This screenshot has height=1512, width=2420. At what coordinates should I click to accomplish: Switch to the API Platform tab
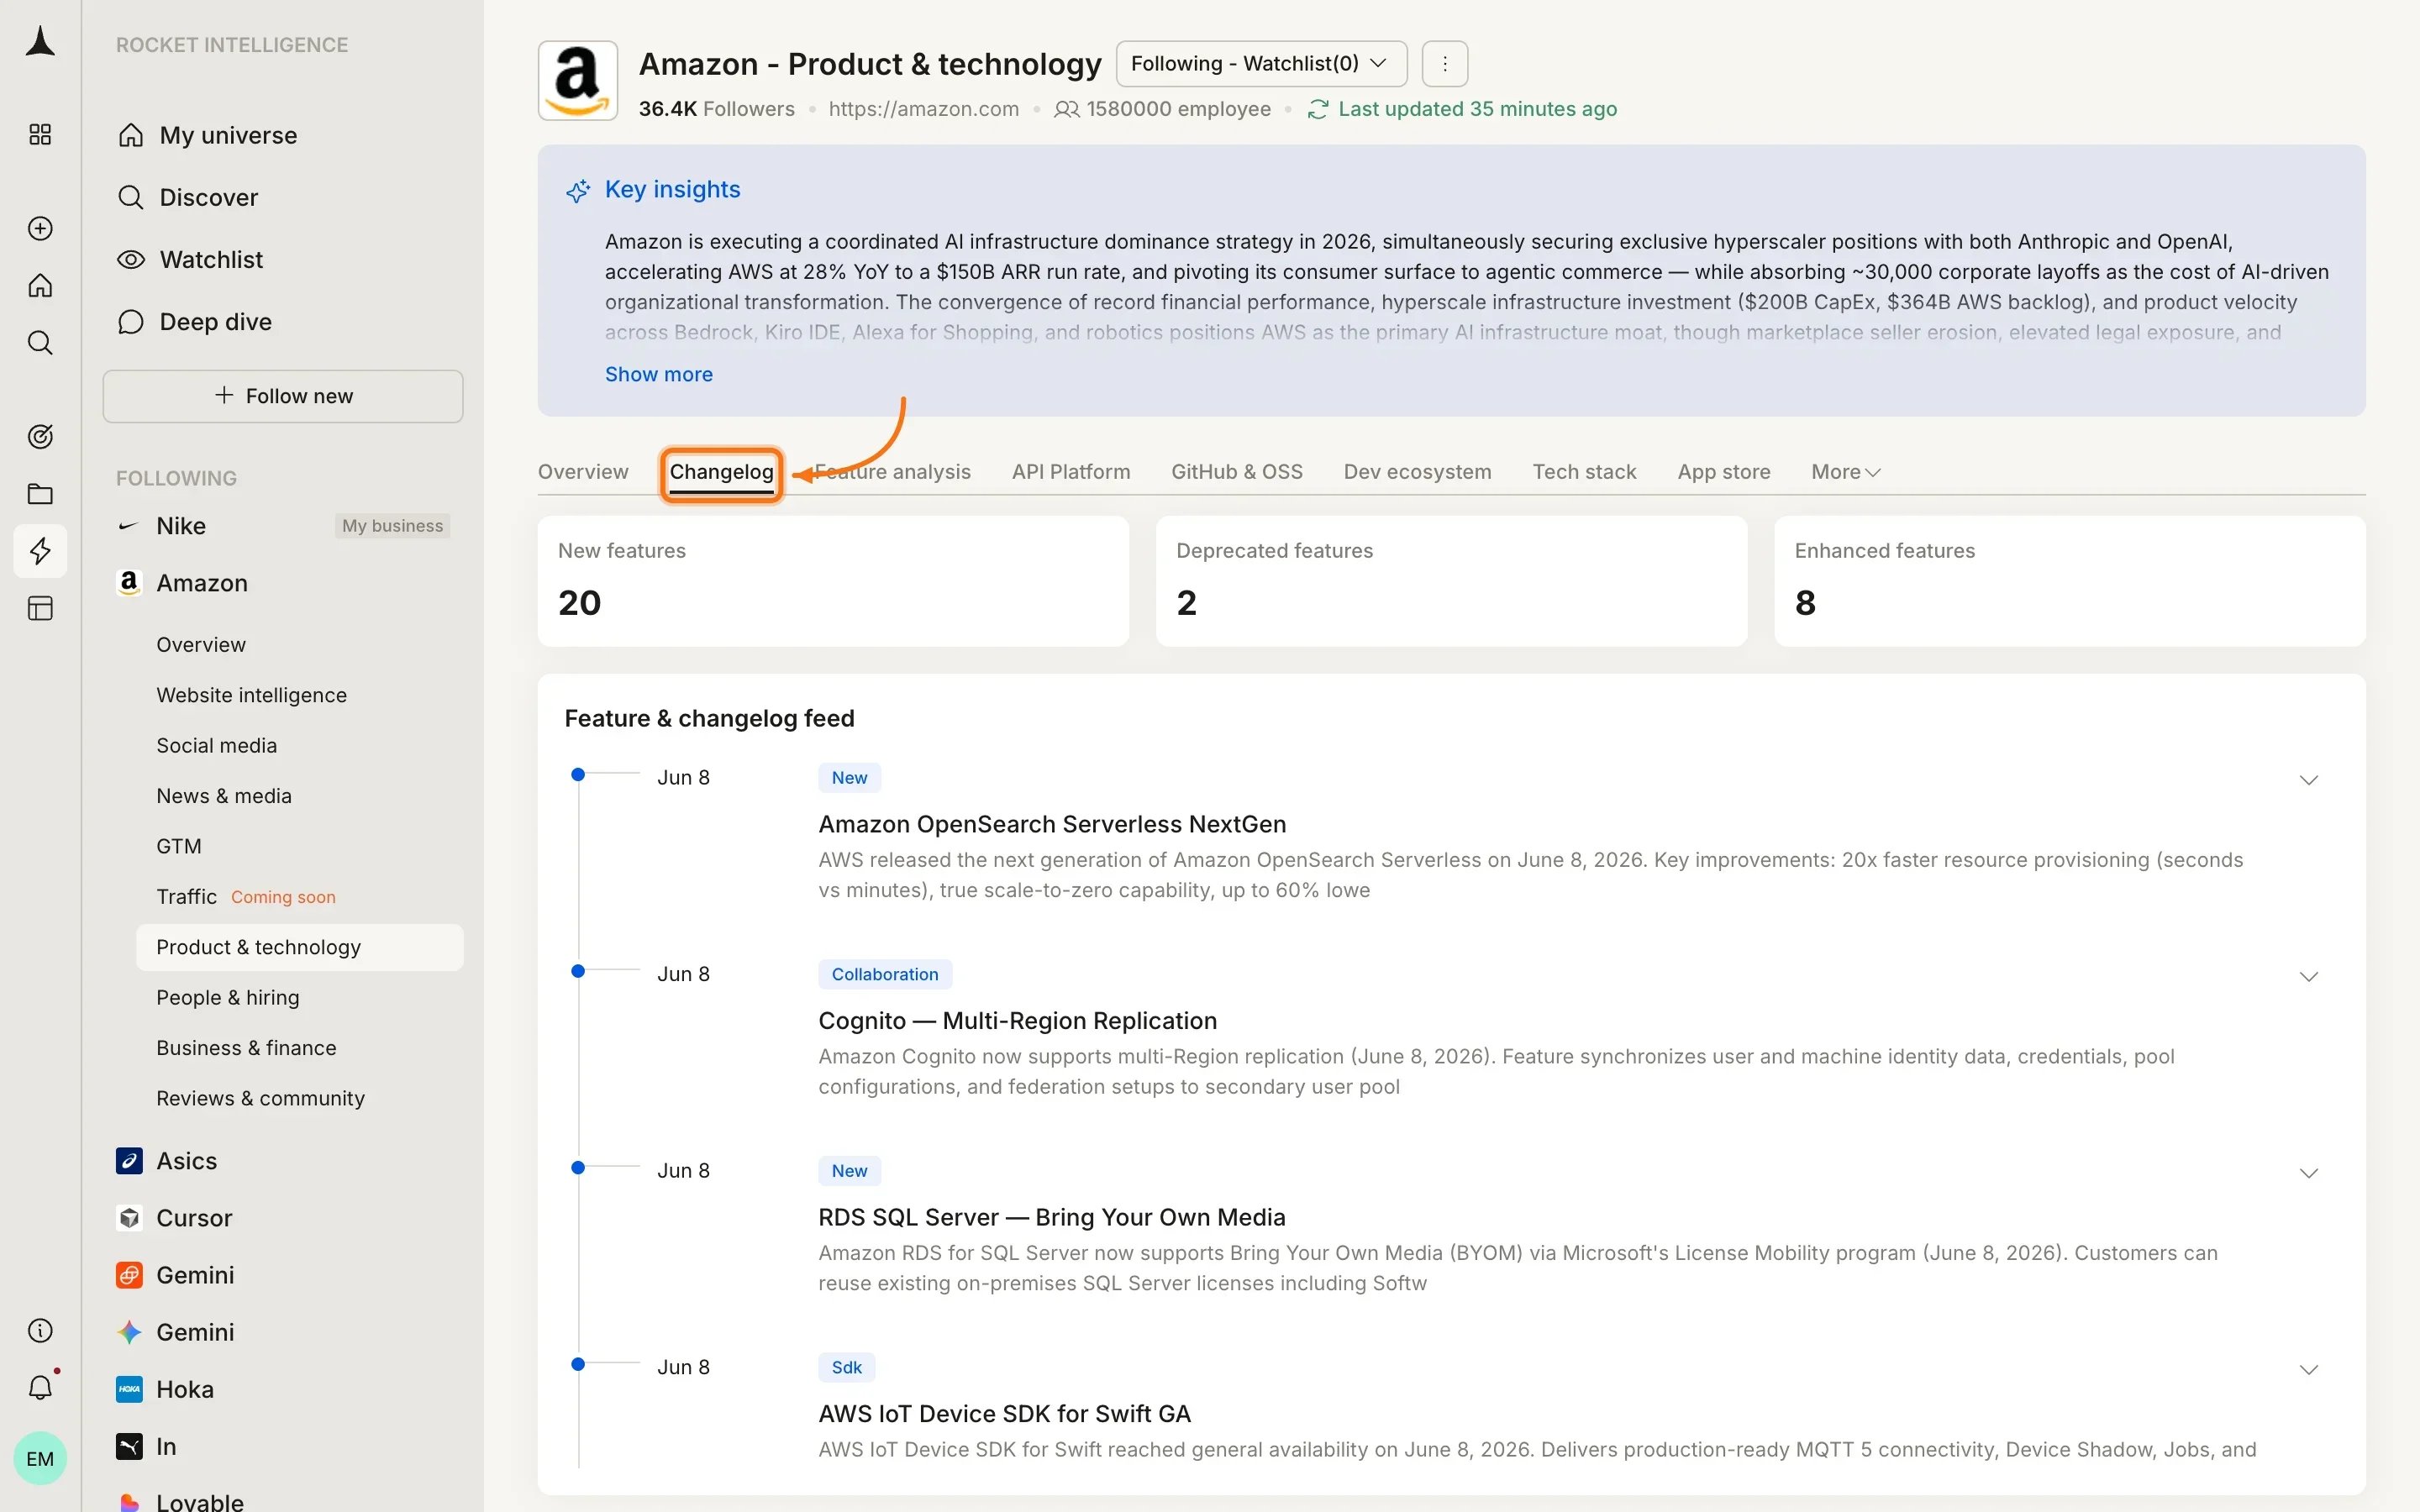click(x=1071, y=471)
